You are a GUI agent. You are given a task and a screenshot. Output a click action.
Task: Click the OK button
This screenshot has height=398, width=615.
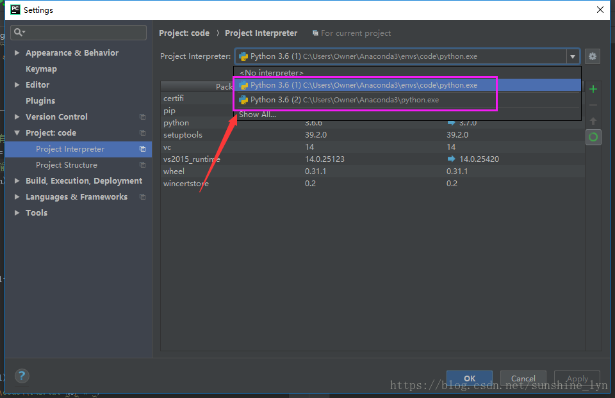pyautogui.click(x=470, y=378)
